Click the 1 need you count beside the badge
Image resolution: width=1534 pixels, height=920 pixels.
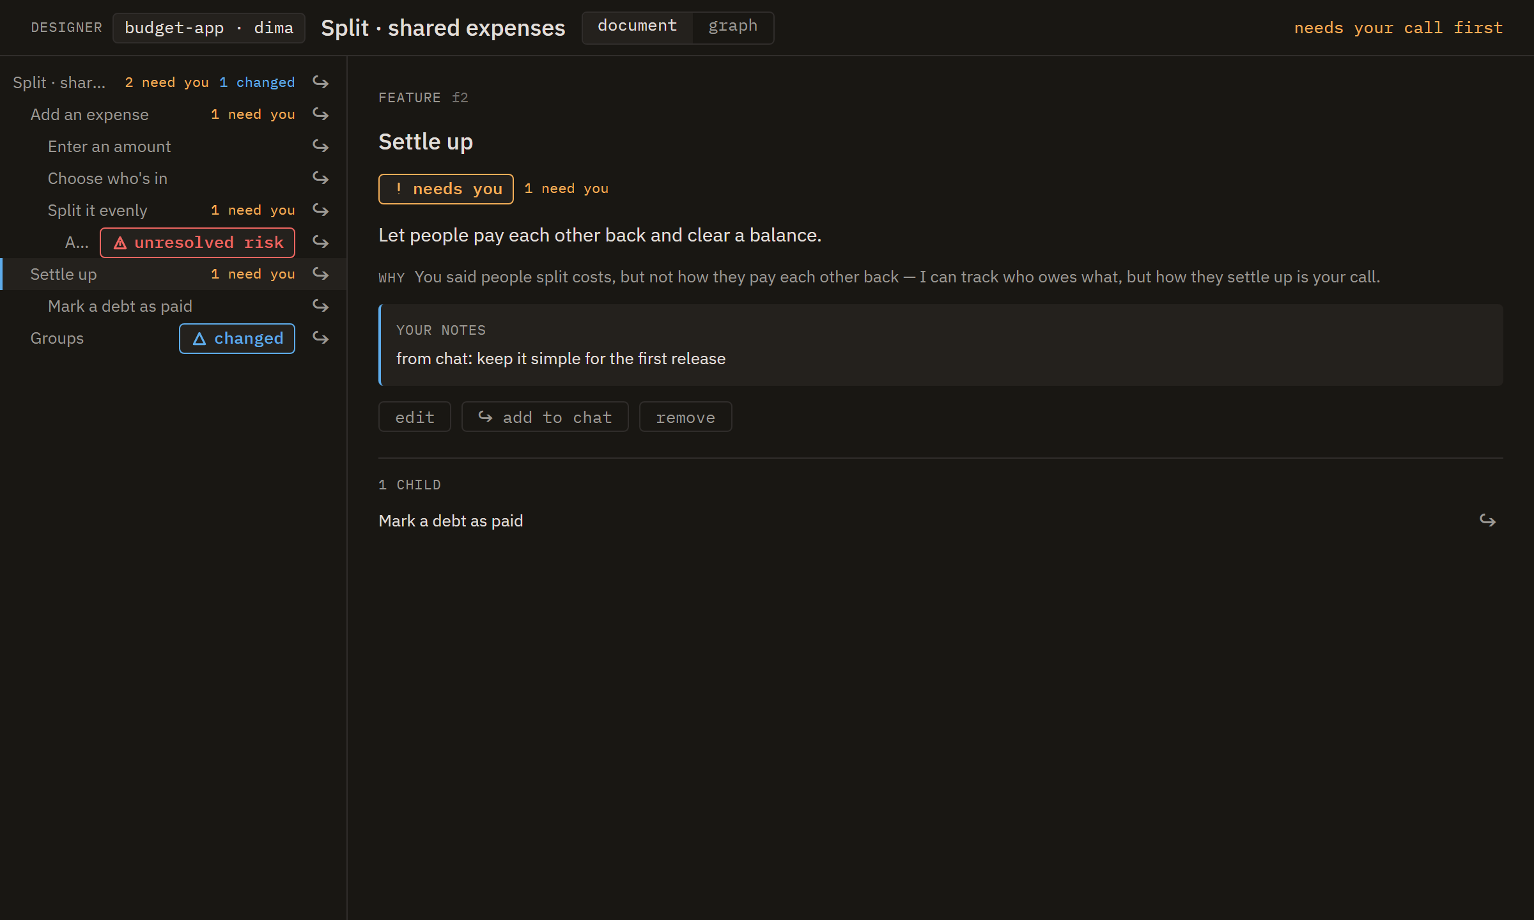pos(566,188)
